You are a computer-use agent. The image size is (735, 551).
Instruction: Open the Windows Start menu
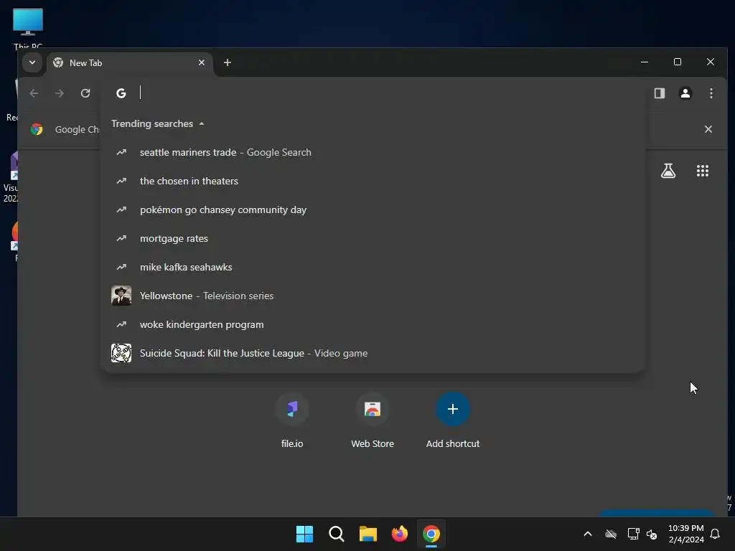click(304, 534)
